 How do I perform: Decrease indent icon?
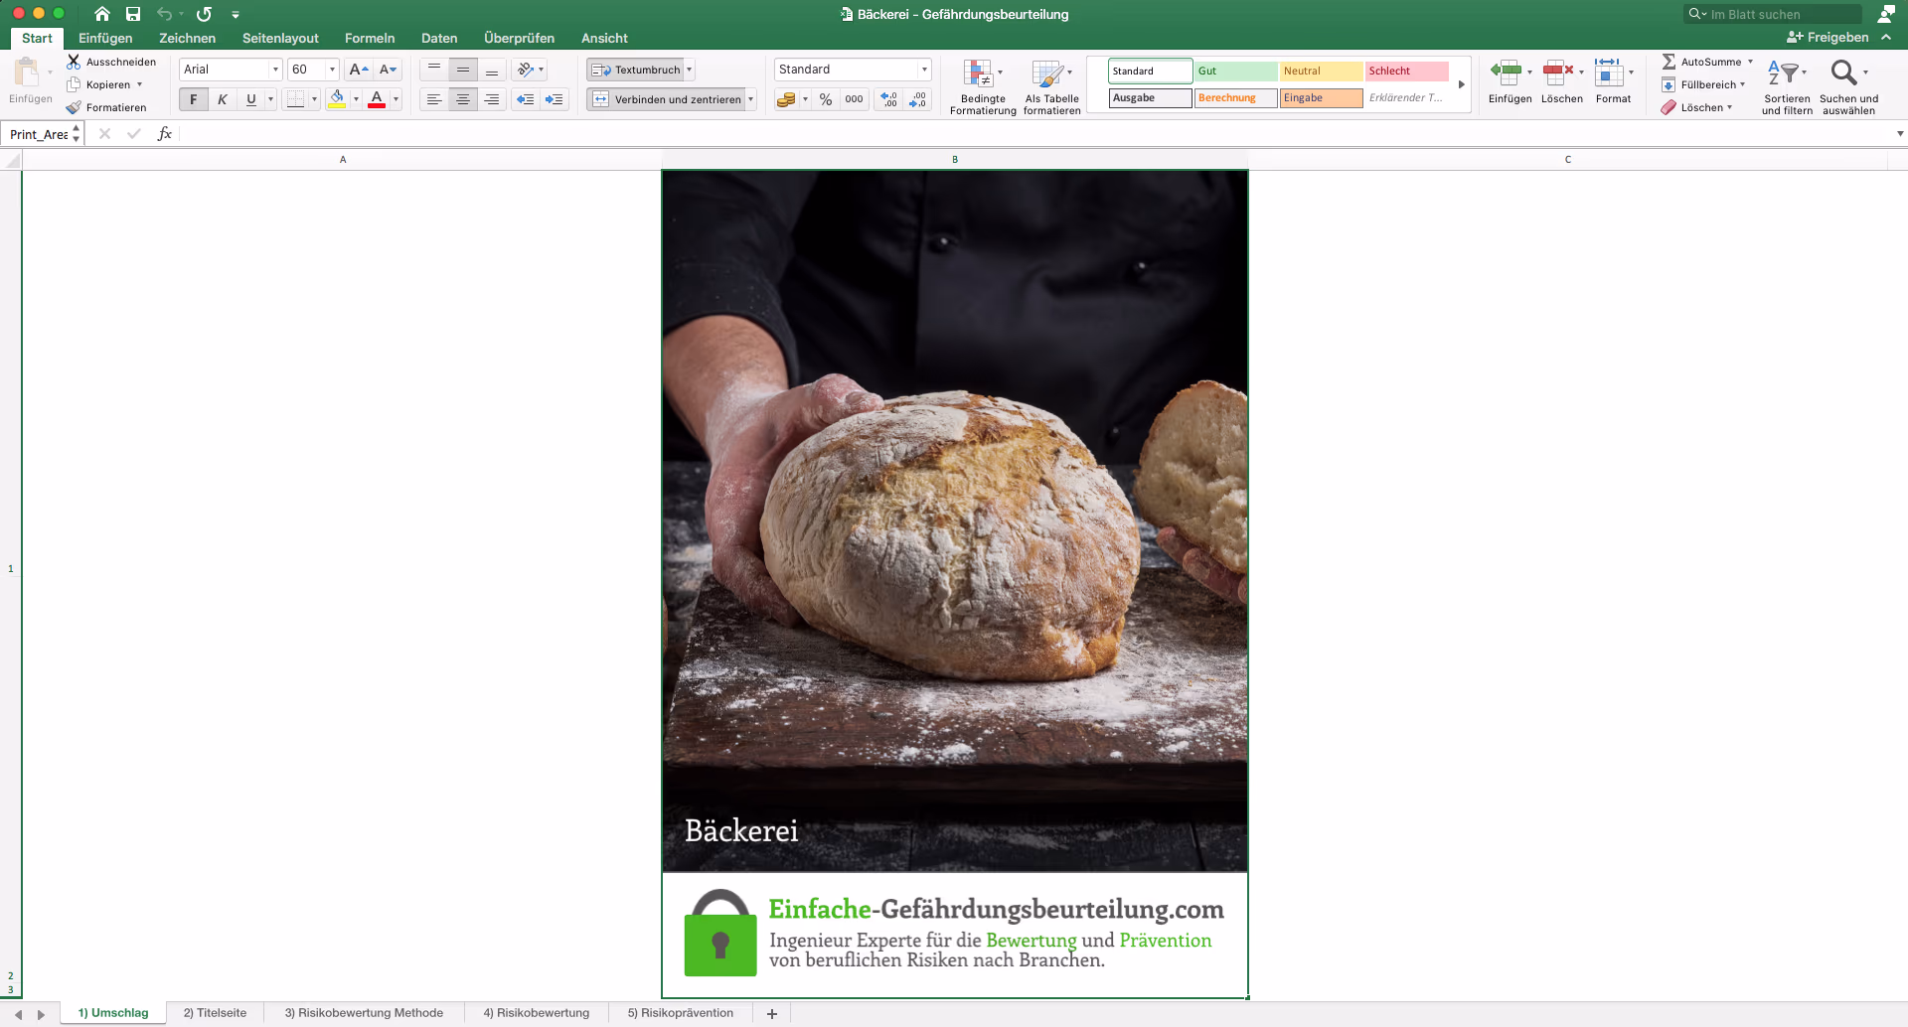coord(526,99)
